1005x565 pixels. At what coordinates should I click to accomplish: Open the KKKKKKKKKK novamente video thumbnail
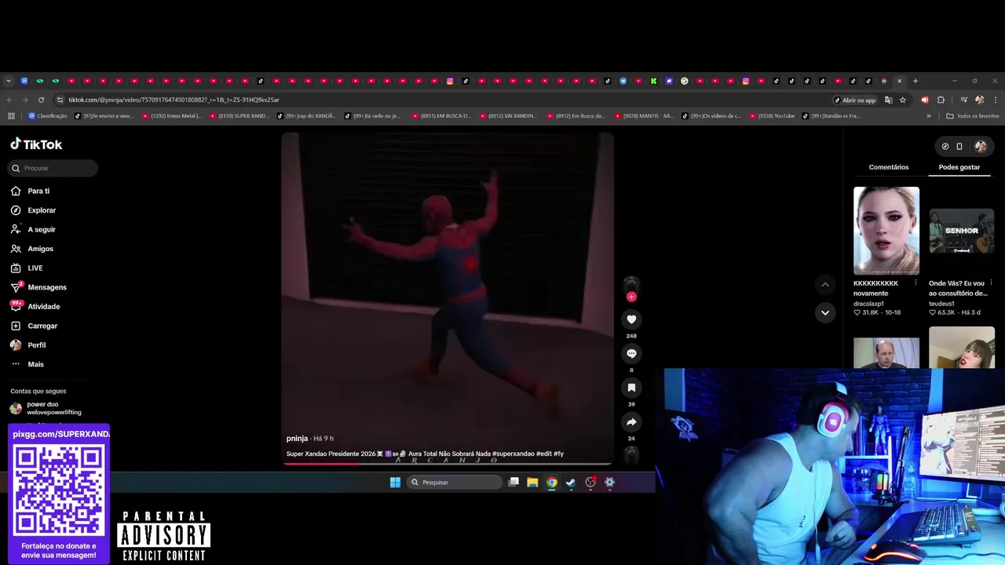(x=886, y=231)
